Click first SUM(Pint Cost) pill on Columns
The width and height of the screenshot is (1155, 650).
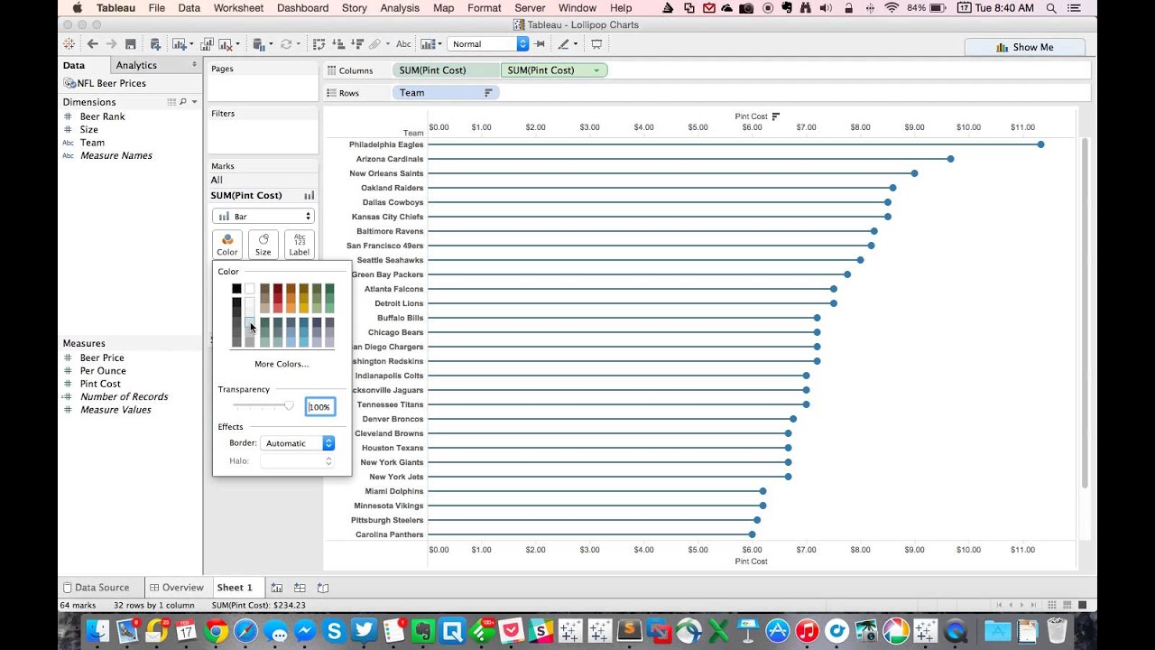[x=446, y=70]
